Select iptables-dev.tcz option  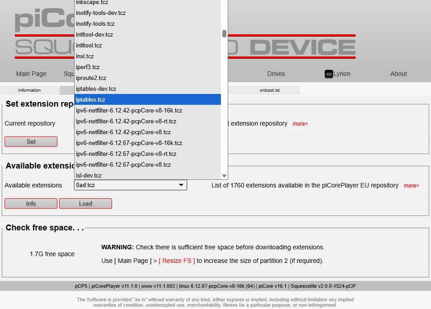coord(148,89)
